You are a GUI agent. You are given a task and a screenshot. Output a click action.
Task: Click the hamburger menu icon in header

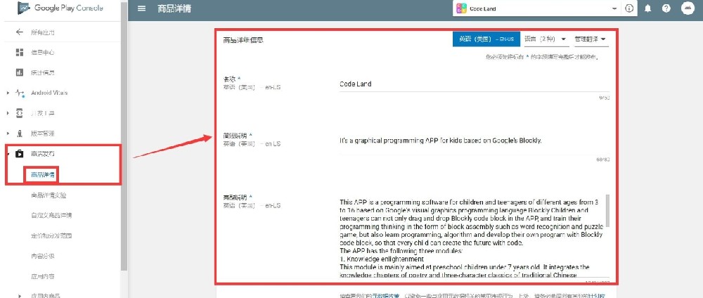pyautogui.click(x=142, y=8)
